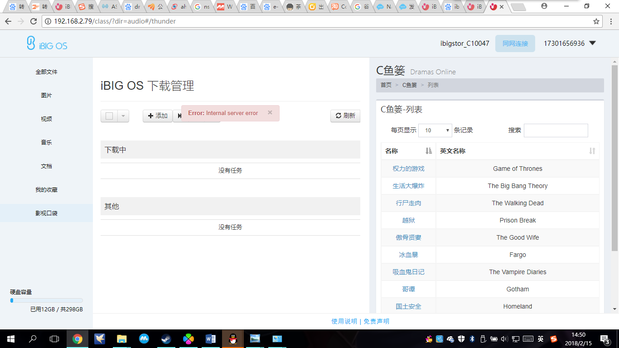Screen dimensions: 619x348
Task: Open the 使用说明 link
Action: [344, 321]
